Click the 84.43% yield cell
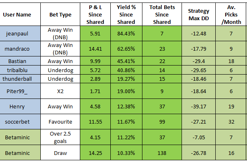This screenshot has width=247, height=164. pos(126,34)
